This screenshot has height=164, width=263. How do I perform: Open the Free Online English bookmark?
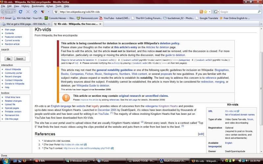(x=235, y=18)
